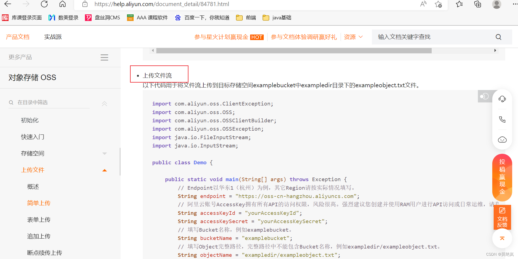Collapse the 上传文件 section arrow
The image size is (518, 259).
104,170
